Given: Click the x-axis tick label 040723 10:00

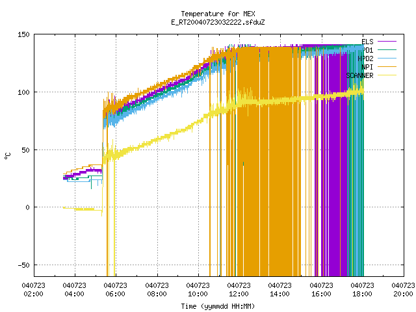Looking at the screenshot, I should click(x=198, y=290).
